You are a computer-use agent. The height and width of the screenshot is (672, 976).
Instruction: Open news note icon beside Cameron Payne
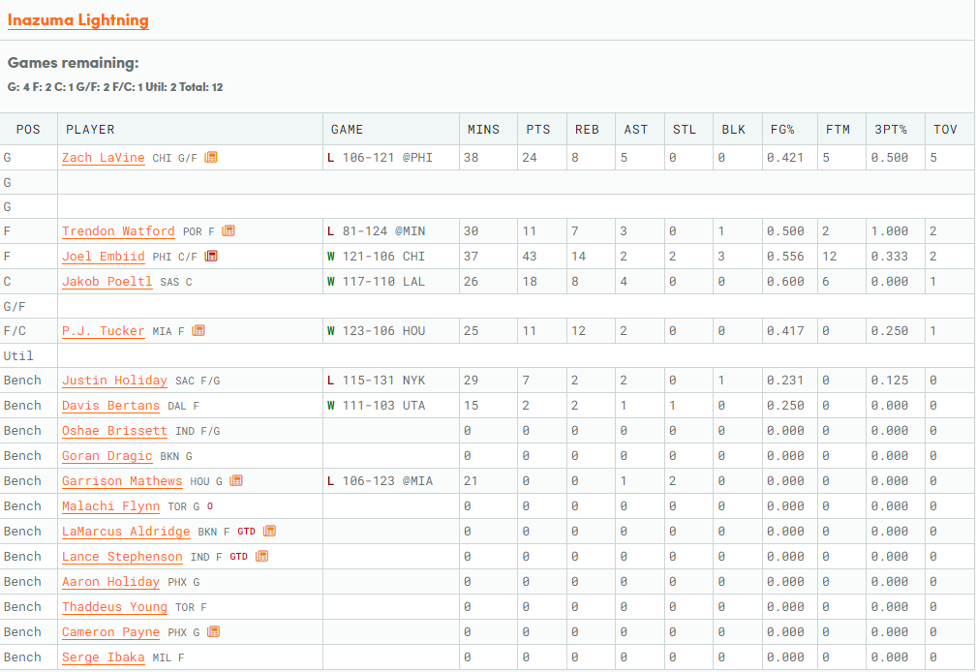click(213, 631)
